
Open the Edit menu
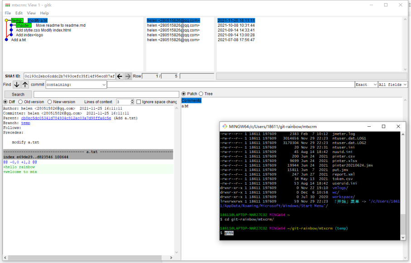click(x=19, y=13)
